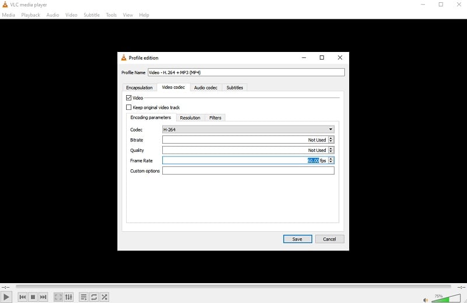The height and width of the screenshot is (303, 467).
Task: Toggle loop mode icon
Action: (94, 297)
